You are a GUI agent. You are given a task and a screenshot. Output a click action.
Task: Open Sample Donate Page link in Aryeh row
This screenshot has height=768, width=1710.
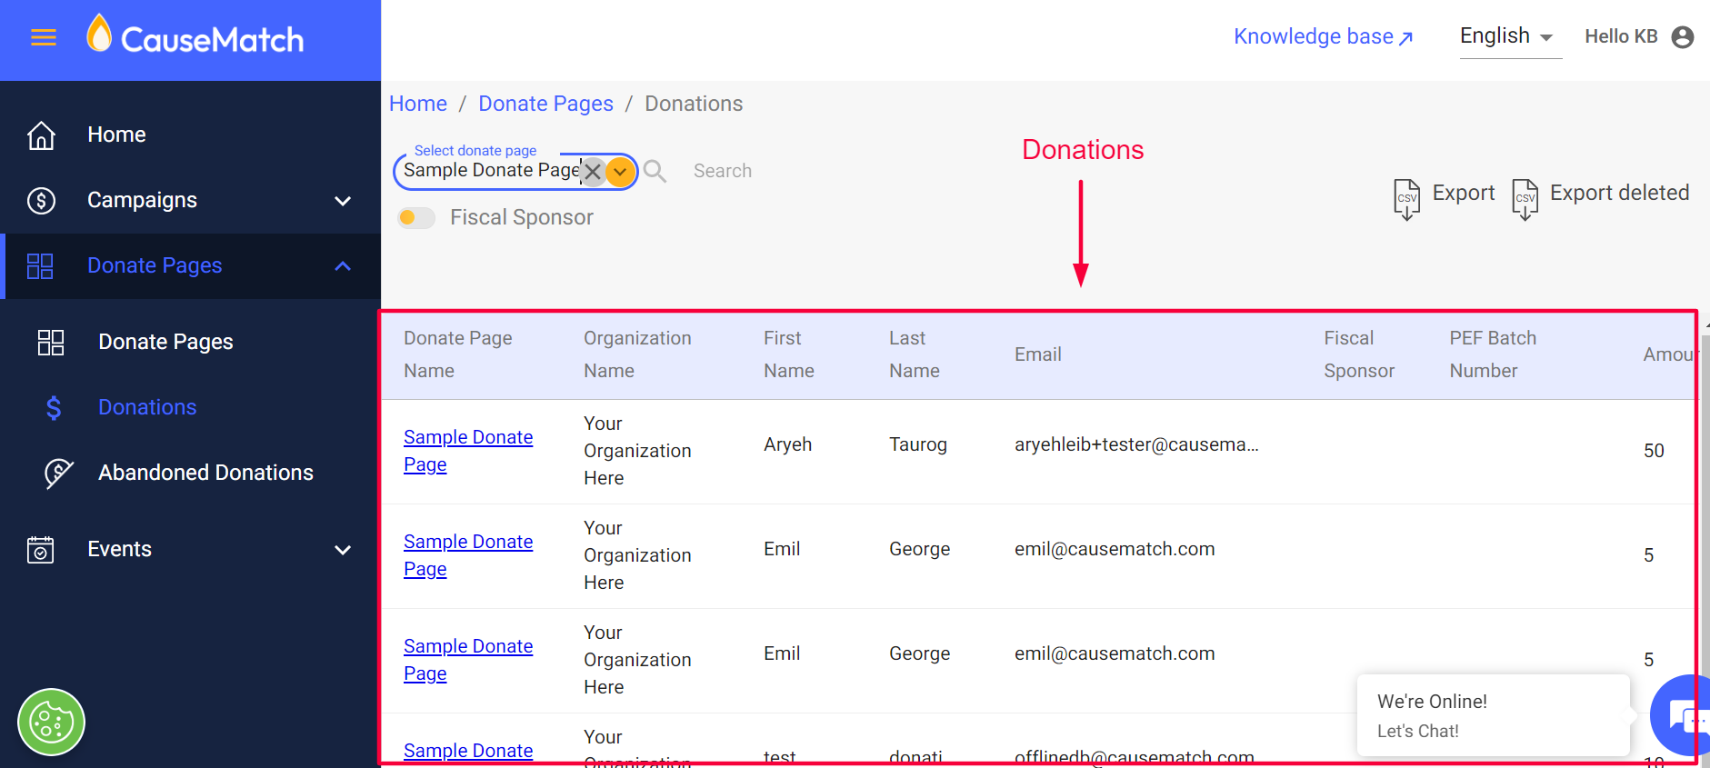(x=468, y=451)
